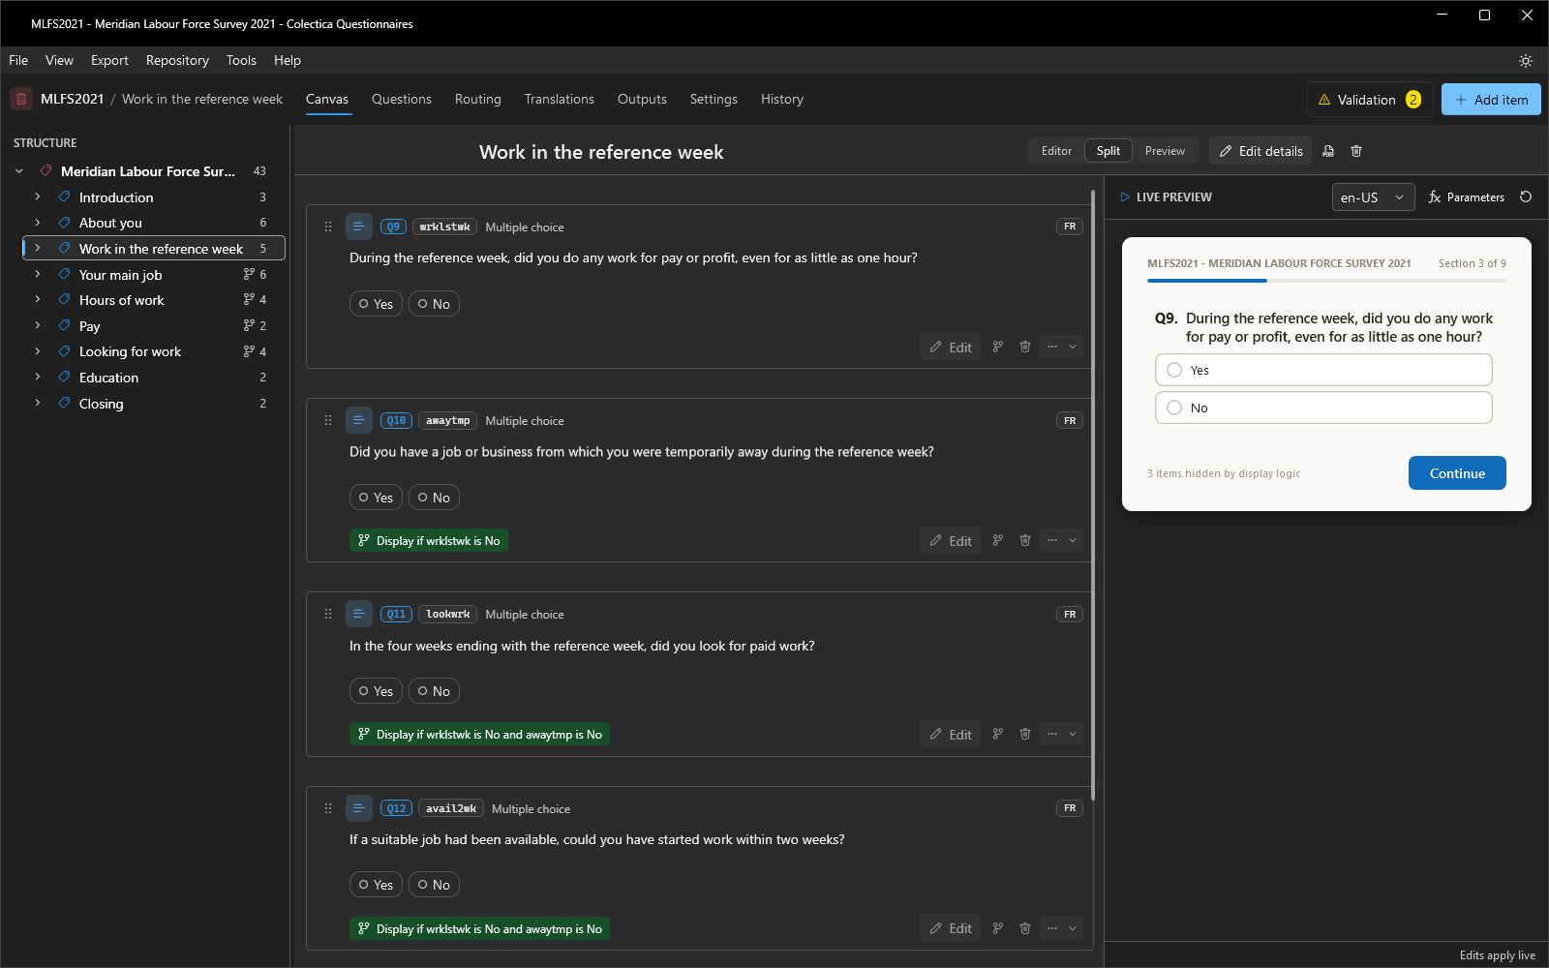Image resolution: width=1549 pixels, height=968 pixels.
Task: Switch to the Routing tab
Action: point(478,99)
